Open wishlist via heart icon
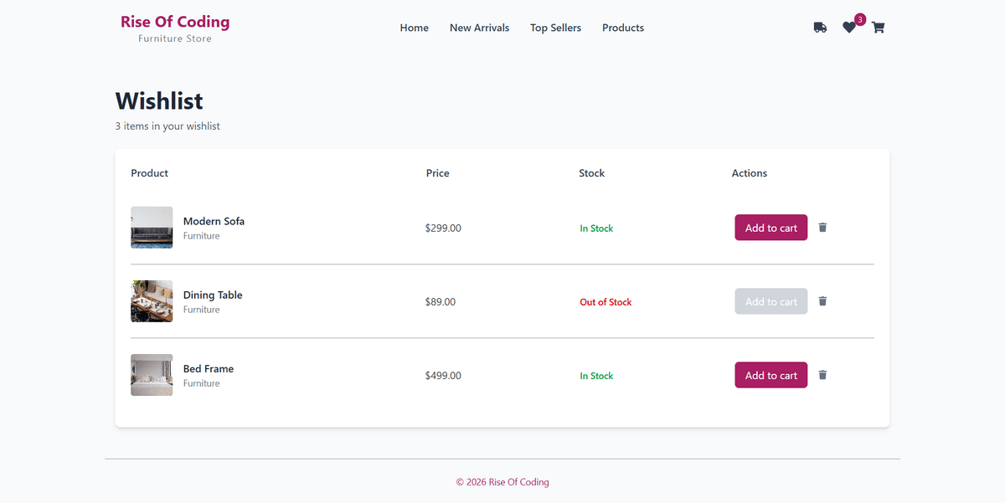This screenshot has height=503, width=1005. coord(849,28)
